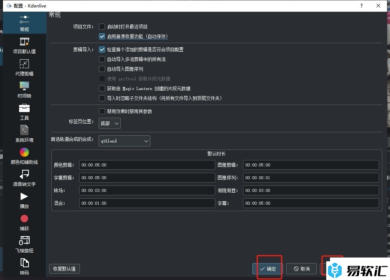This screenshot has height=280, width=390.
Task: Click the 颜色剪辑 duration field
Action: click(147, 165)
